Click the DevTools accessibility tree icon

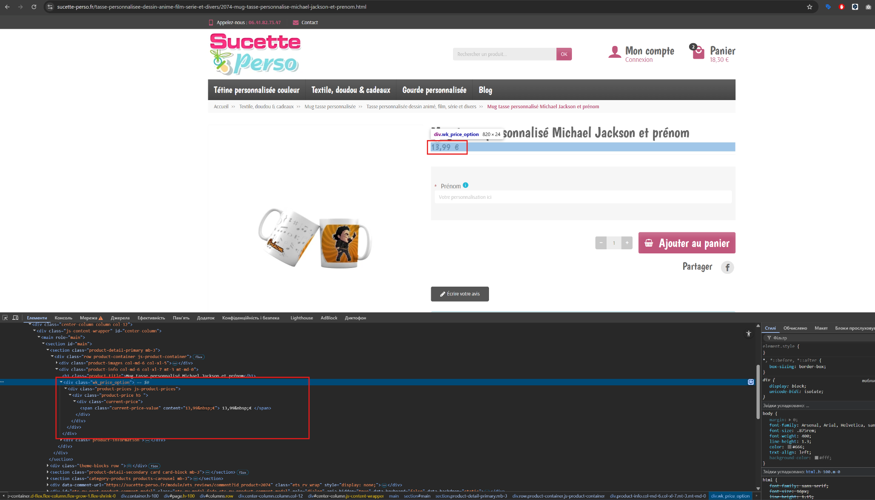pyautogui.click(x=748, y=333)
